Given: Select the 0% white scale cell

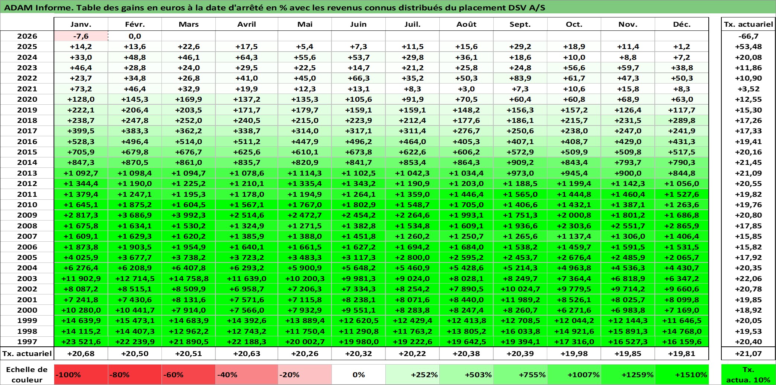Looking at the screenshot, I should (359, 375).
